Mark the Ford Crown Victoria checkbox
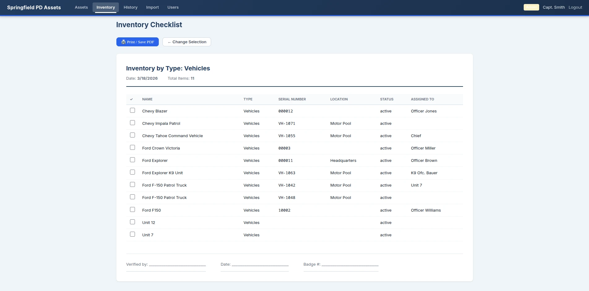The height and width of the screenshot is (291, 589). 132,147
